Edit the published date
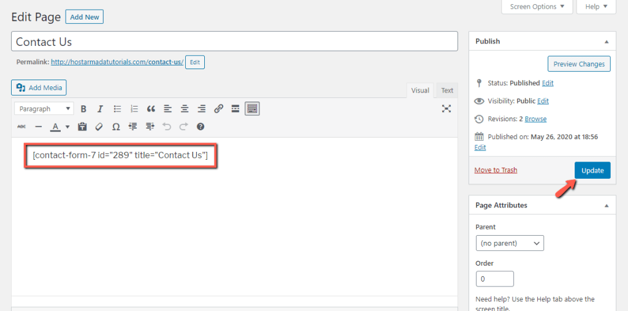The width and height of the screenshot is (628, 311). click(480, 148)
